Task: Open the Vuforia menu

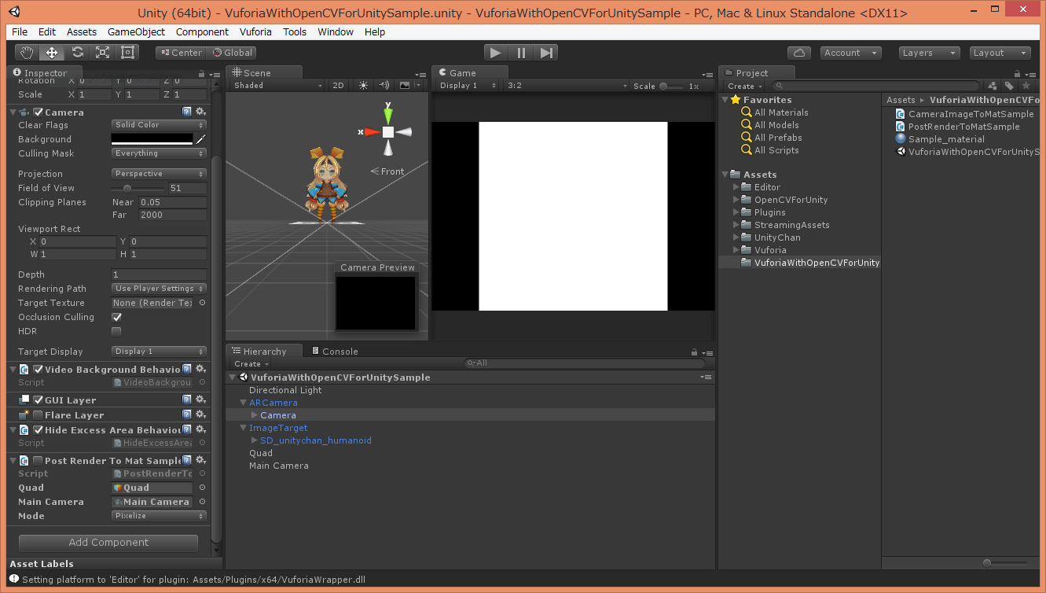Action: (x=255, y=31)
